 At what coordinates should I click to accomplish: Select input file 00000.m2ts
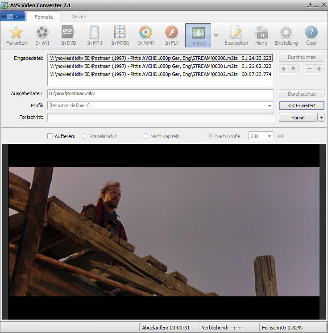(161, 58)
